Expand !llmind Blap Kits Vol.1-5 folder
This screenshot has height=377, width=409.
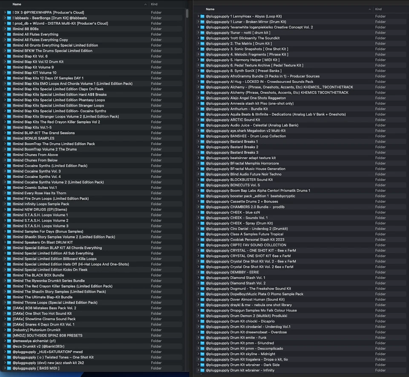pos(5,127)
